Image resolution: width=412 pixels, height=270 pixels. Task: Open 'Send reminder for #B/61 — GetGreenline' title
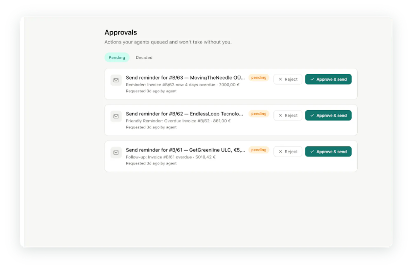185,150
